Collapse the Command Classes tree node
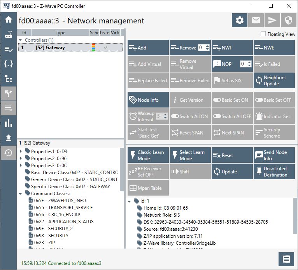298x270 pixels. 20,194
